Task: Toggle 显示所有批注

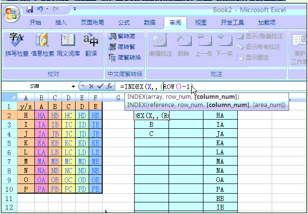Action: click(258, 47)
